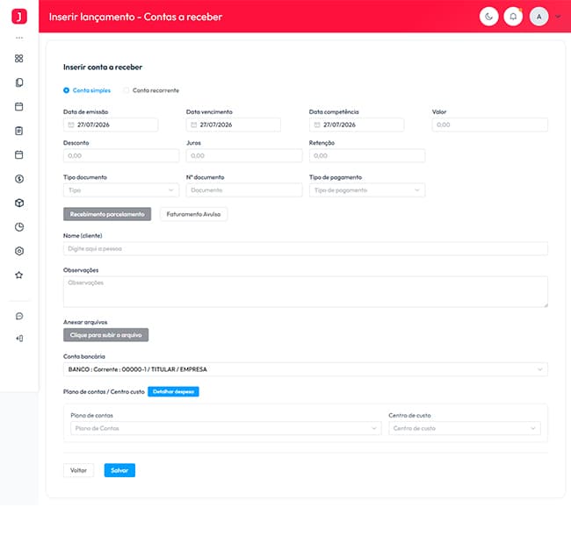Click the Voltar button
The width and height of the screenshot is (571, 536).
tap(78, 470)
